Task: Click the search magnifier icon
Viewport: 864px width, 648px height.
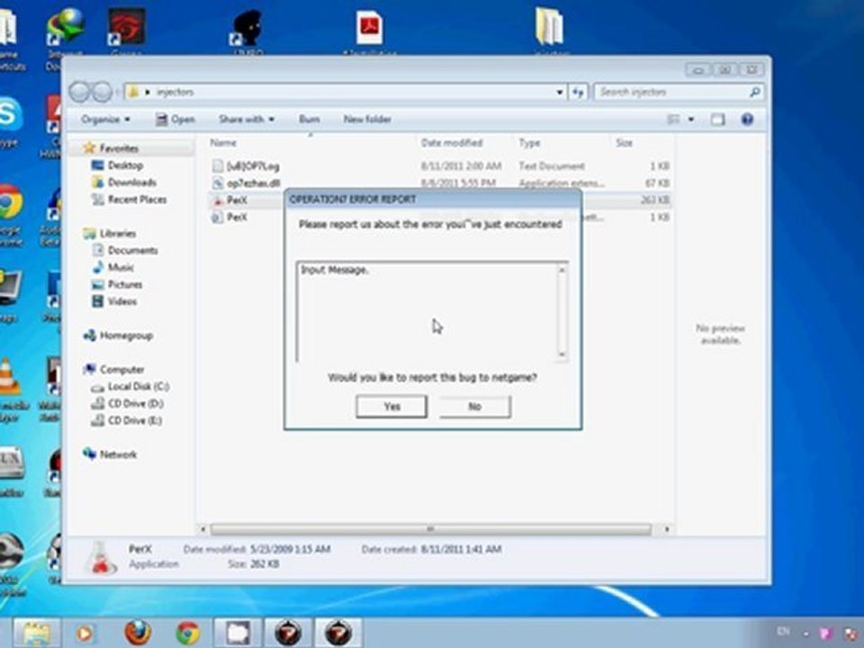Action: pos(755,92)
